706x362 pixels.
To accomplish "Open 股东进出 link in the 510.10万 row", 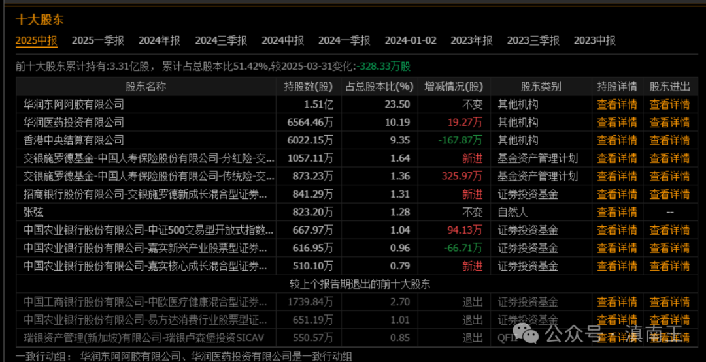I will pos(669,266).
